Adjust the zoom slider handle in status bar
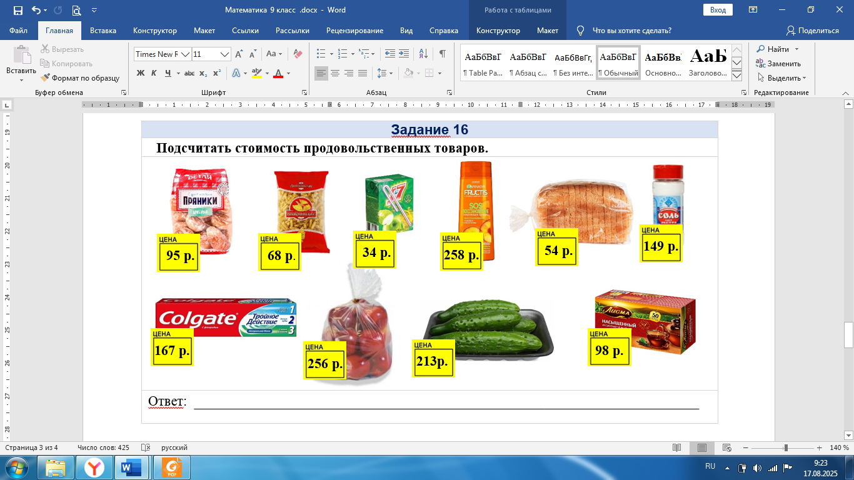 pyautogui.click(x=786, y=448)
